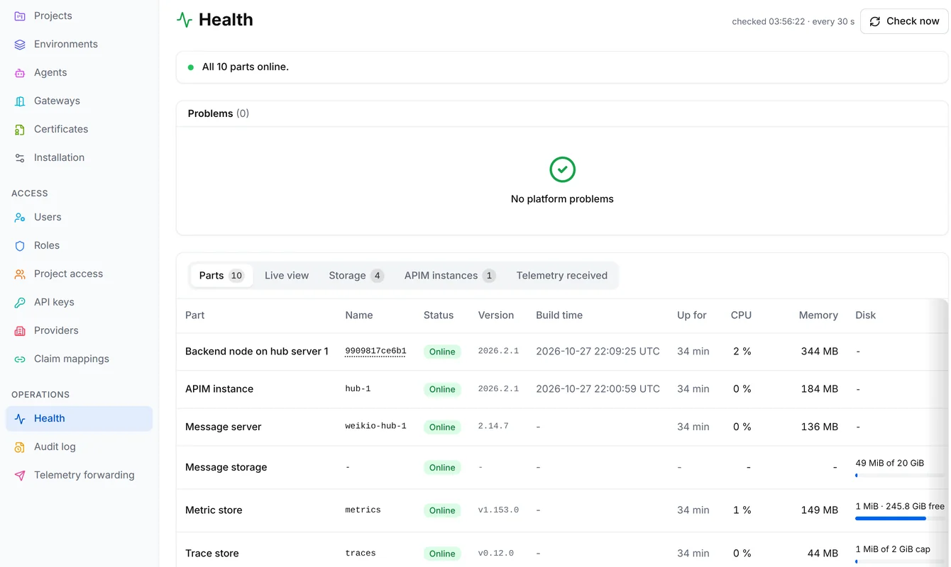The image size is (951, 567).
Task: Click the 344 MB memory value
Action: (x=820, y=352)
